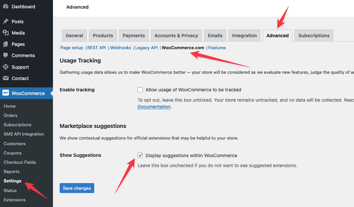This screenshot has width=354, height=207.
Task: Click the Posts pushpin icon
Action: coord(6,22)
